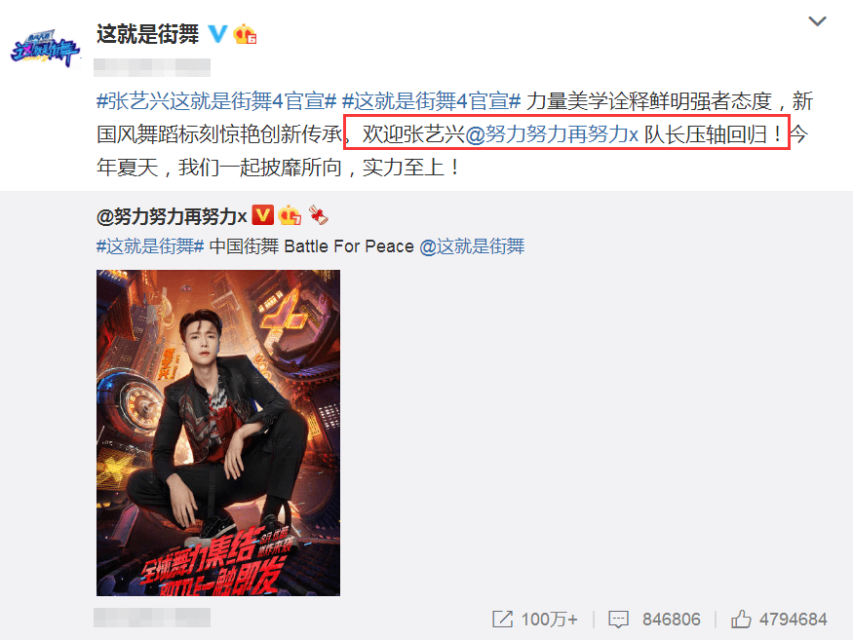Click the 100万+ repost count
The image size is (853, 640).
coord(550,620)
